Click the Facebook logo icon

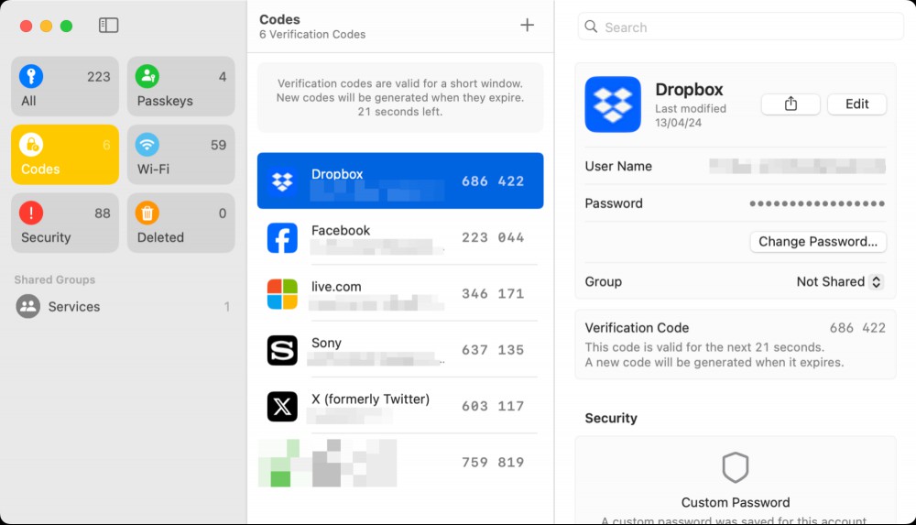(x=282, y=238)
